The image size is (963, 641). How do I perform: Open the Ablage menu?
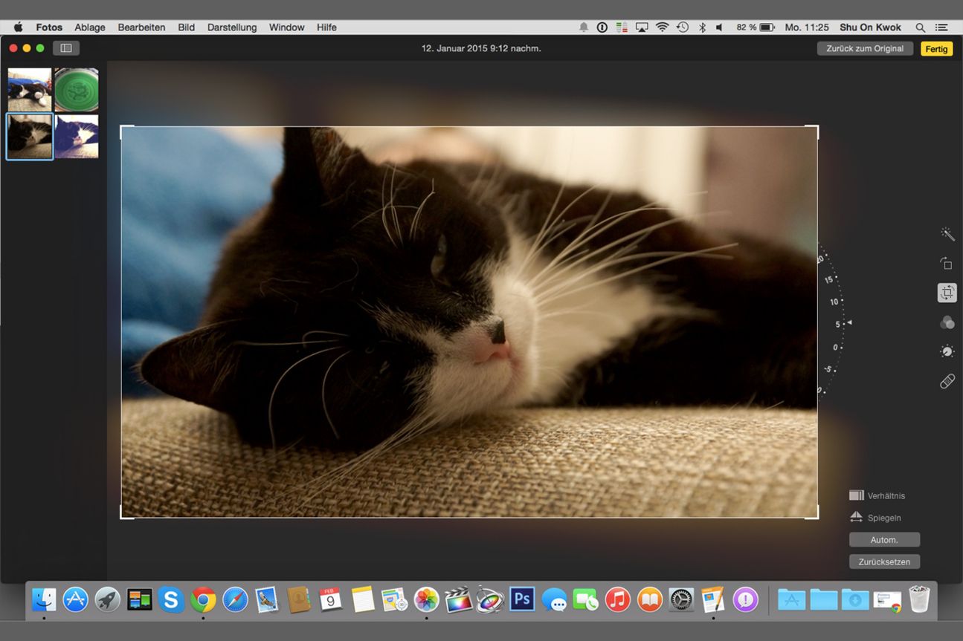(x=90, y=27)
